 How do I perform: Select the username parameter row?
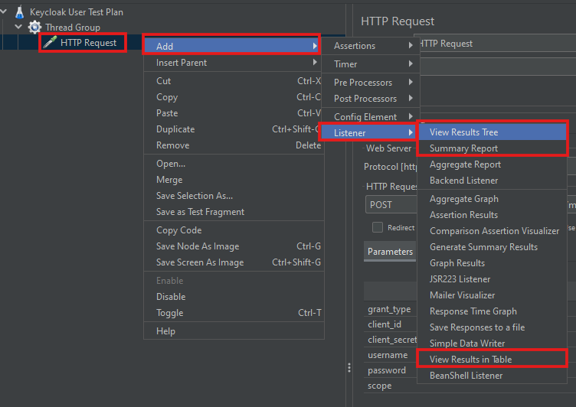(390, 355)
